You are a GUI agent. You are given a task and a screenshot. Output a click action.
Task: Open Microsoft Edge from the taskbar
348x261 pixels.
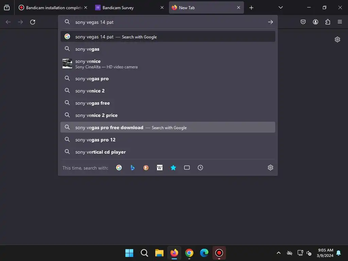[x=204, y=253]
